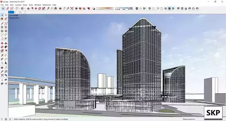Pick the Eraser tool in top toolbar
This screenshot has height=121, width=226.
[x=8, y=9]
